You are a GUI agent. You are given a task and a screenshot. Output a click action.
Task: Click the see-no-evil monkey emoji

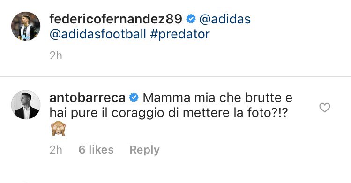click(x=58, y=129)
